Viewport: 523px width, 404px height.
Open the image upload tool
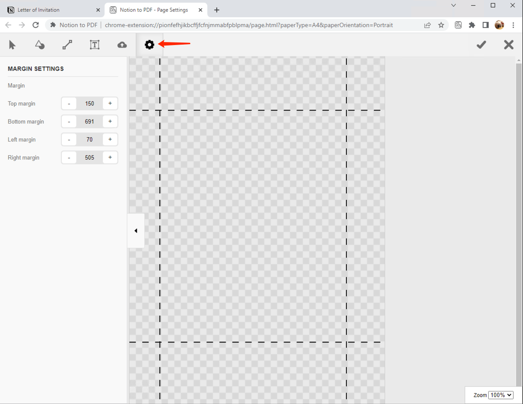point(122,45)
